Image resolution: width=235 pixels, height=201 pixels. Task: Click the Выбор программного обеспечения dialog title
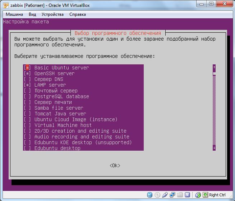point(118,33)
